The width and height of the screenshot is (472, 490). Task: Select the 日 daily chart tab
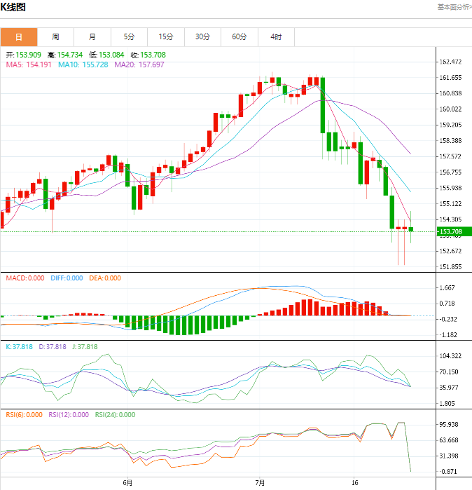[18, 37]
